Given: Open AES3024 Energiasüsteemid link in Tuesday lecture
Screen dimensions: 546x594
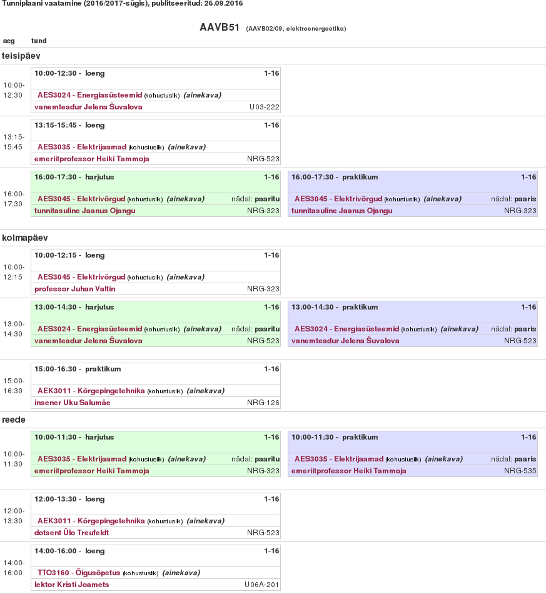Looking at the screenshot, I should pyautogui.click(x=90, y=95).
